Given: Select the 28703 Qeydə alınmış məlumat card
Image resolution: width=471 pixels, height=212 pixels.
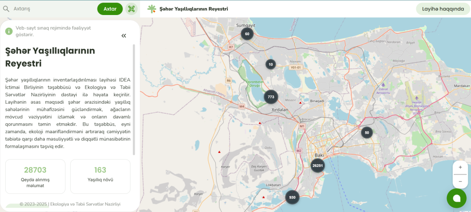Looking at the screenshot, I should 35,176.
